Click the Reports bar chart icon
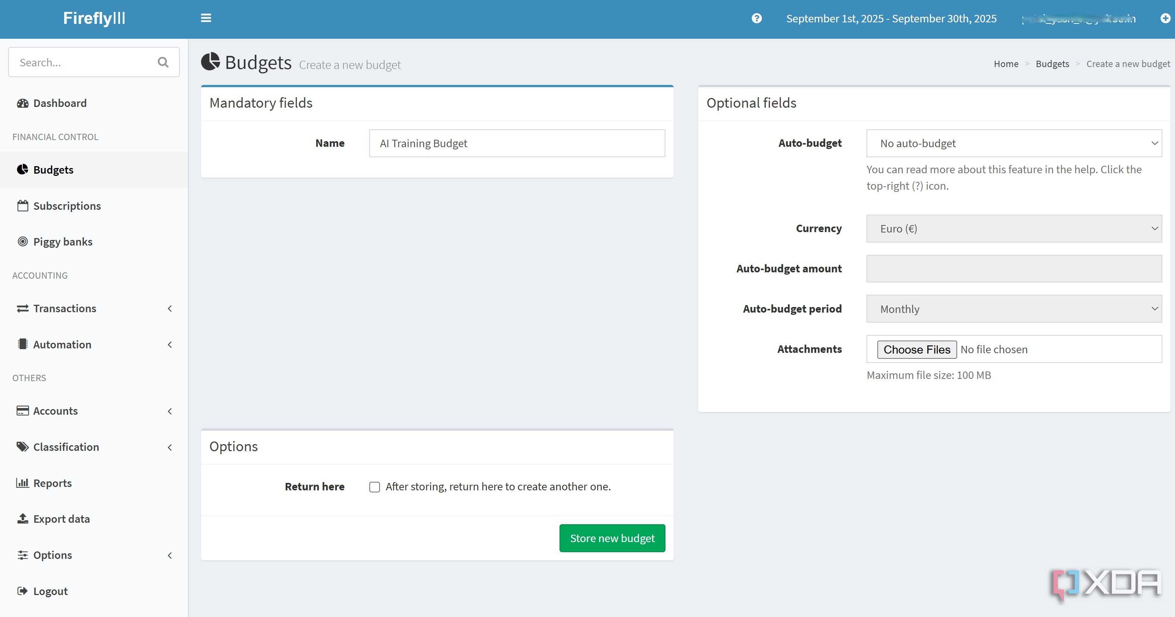The image size is (1175, 617). (22, 482)
